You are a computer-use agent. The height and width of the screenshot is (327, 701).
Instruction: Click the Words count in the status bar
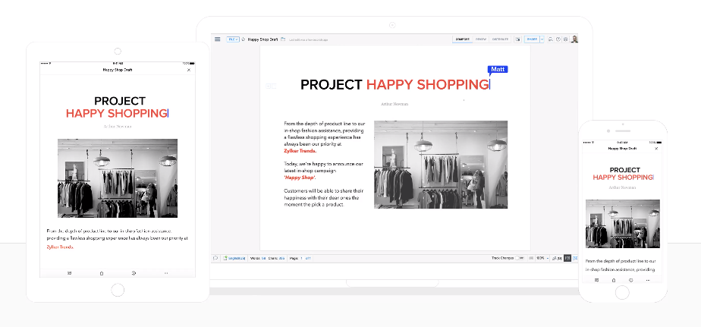click(x=258, y=258)
